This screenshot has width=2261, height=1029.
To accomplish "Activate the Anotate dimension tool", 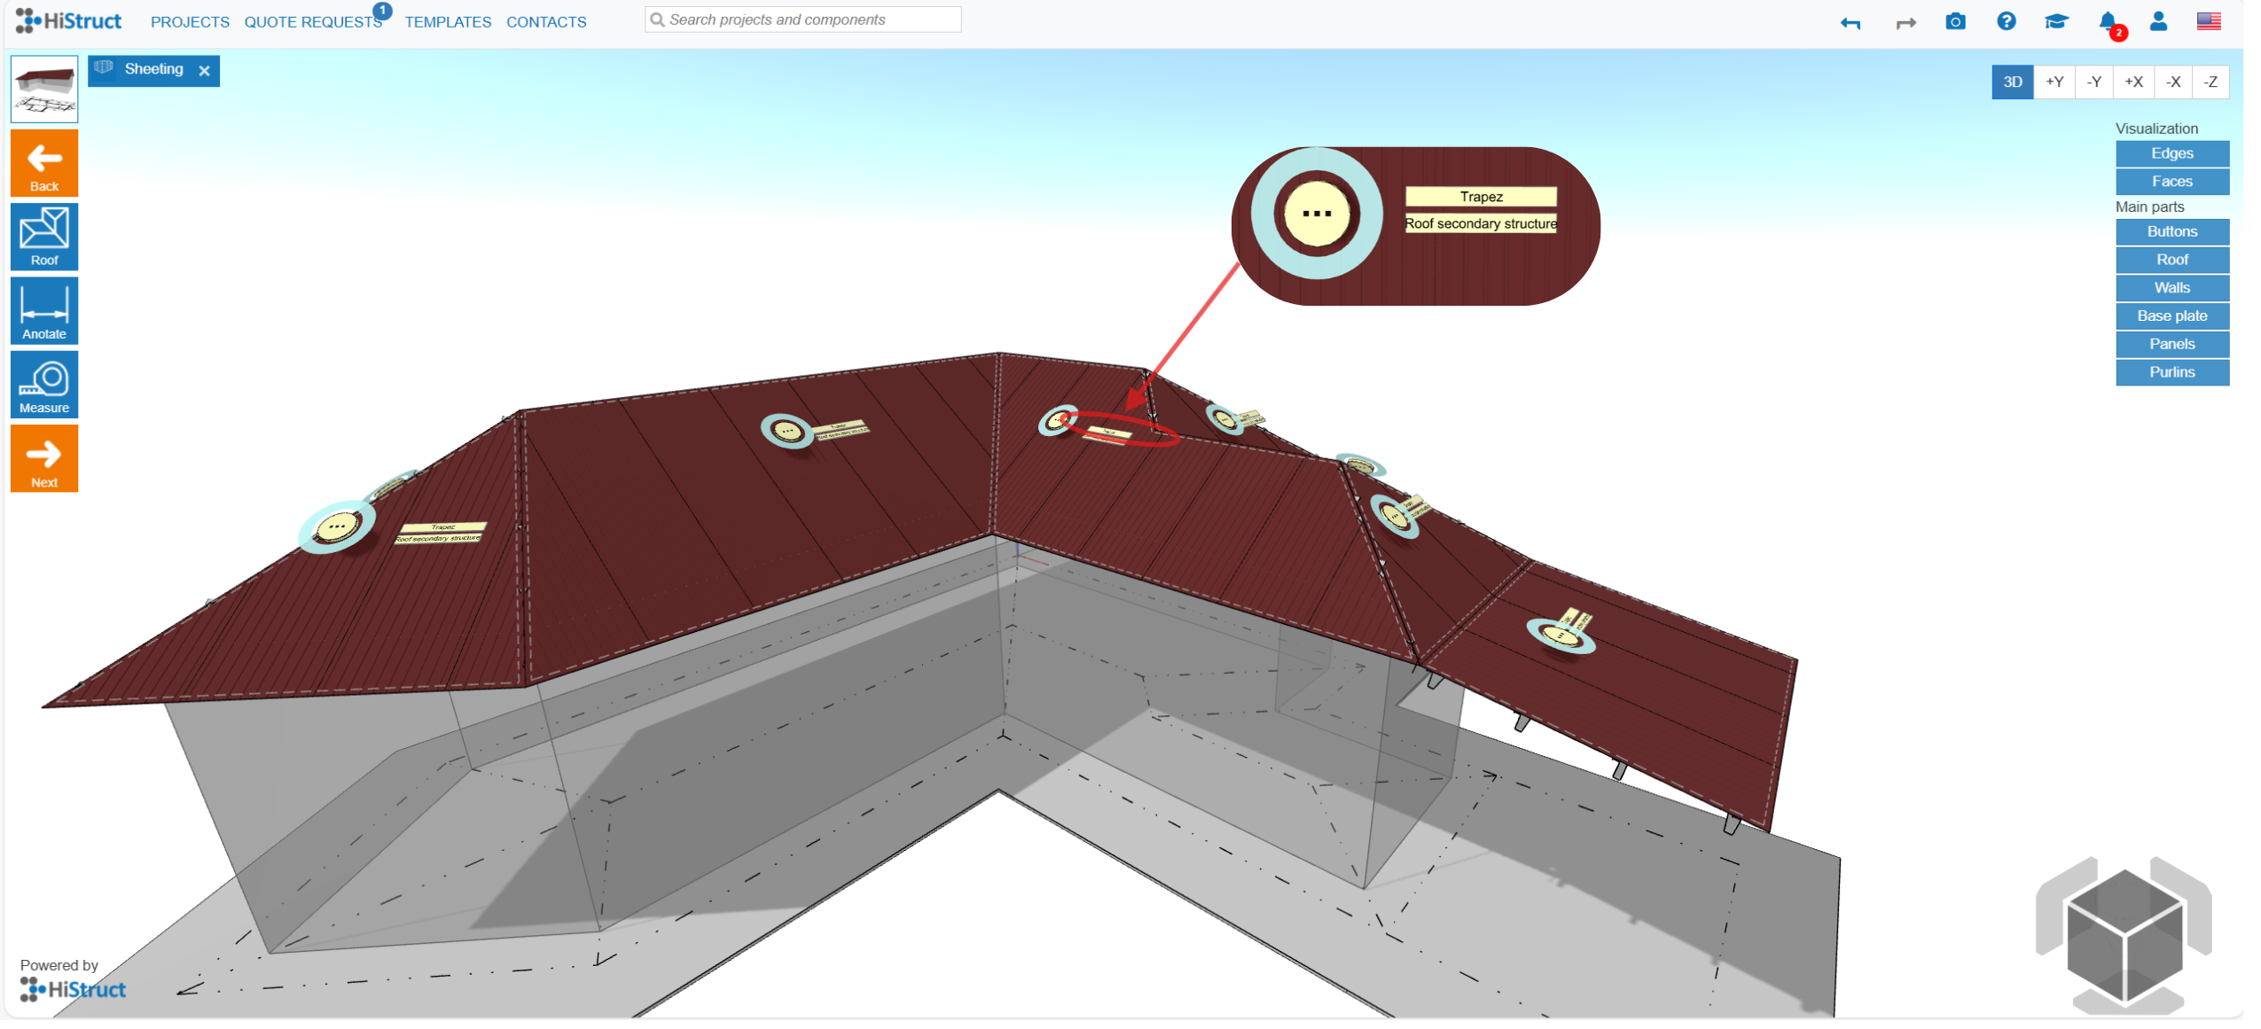I will 44,312.
